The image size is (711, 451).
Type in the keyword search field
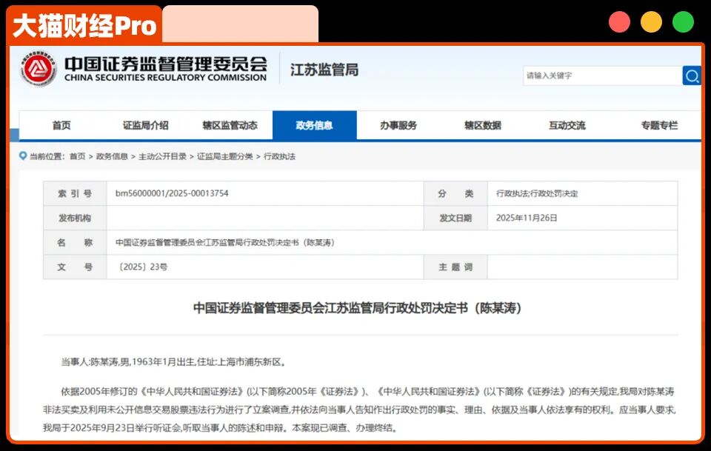601,76
